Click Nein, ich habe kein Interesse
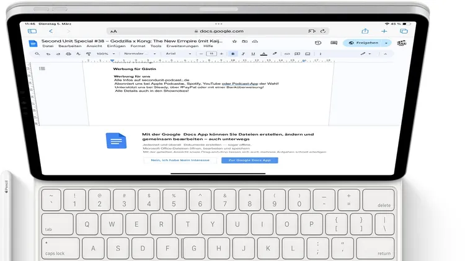This screenshot has width=465, height=261. 180,160
